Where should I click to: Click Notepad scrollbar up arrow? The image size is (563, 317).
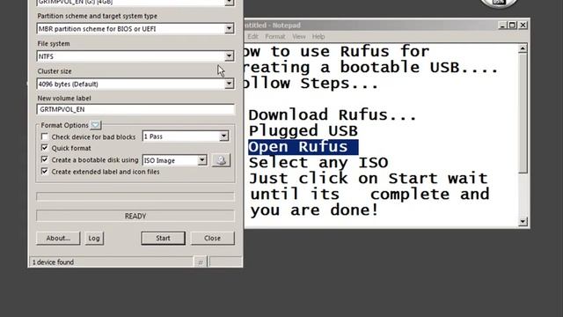523,48
